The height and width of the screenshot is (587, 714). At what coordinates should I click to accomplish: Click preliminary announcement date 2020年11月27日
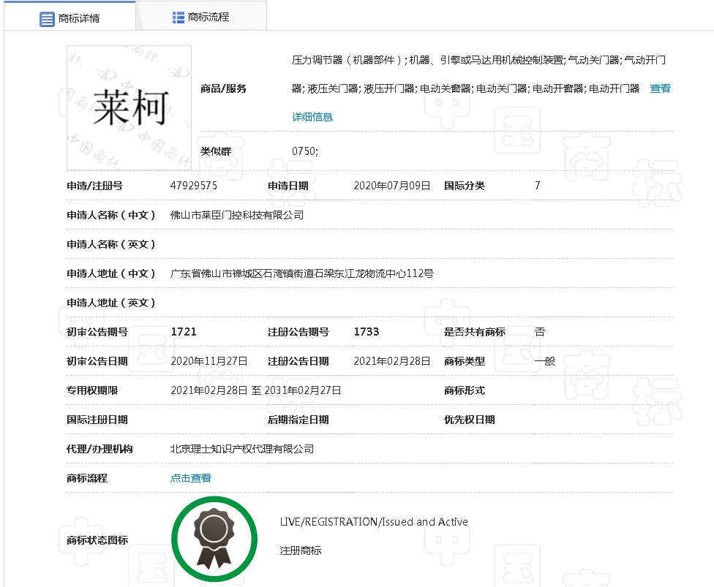pos(209,361)
